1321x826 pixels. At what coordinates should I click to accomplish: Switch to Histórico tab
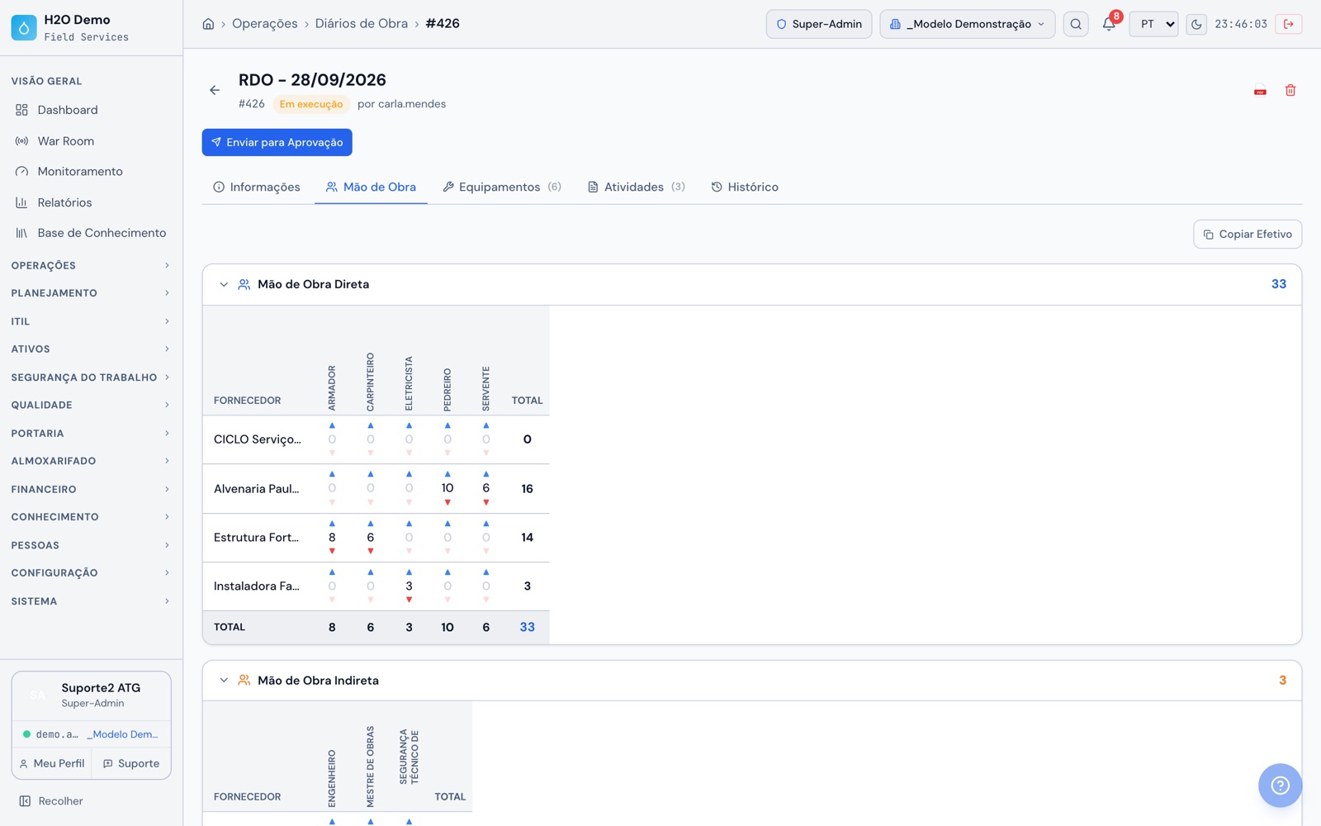click(x=745, y=188)
